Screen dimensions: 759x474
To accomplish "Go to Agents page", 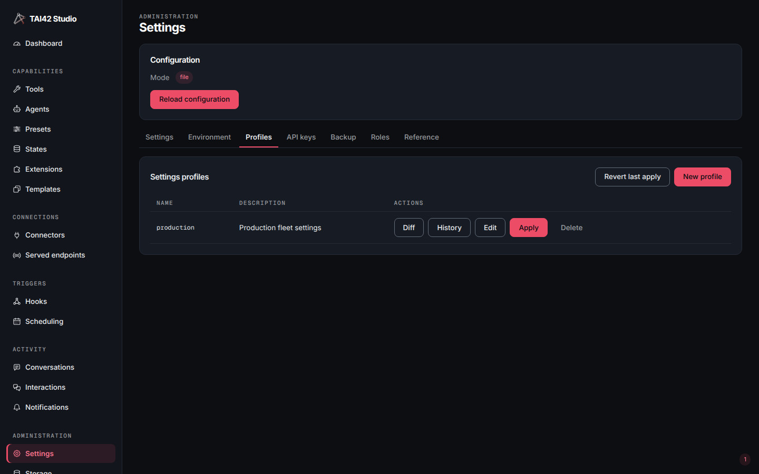I will pos(61,110).
